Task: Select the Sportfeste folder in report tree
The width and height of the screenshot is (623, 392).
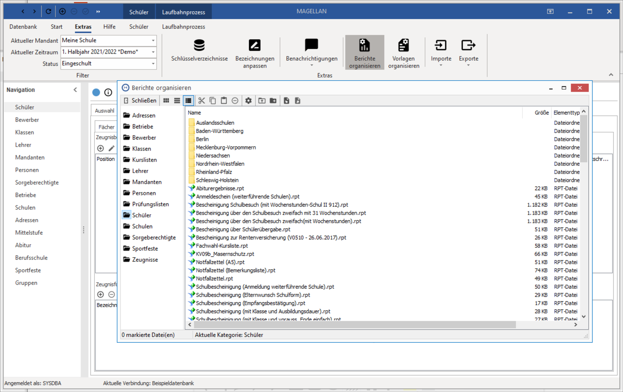Action: click(141, 248)
